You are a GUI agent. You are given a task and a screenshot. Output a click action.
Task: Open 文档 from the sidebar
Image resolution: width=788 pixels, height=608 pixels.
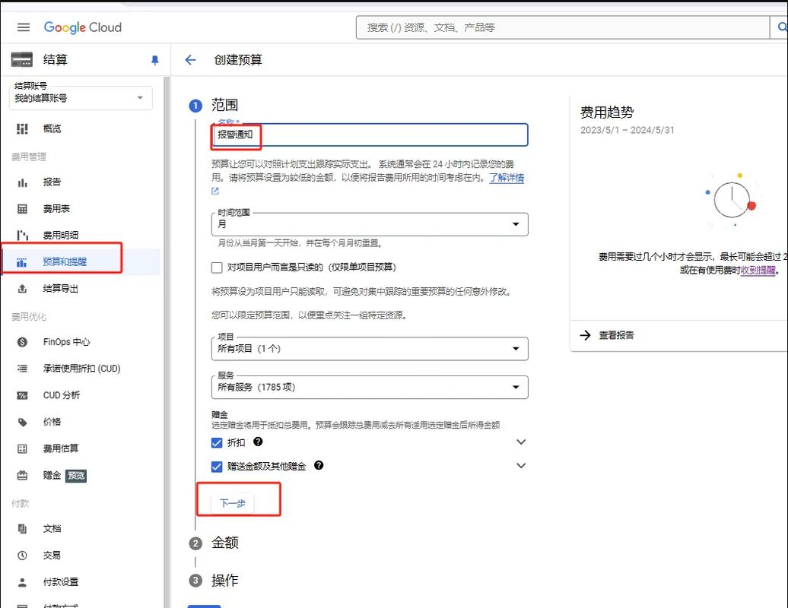coord(51,528)
